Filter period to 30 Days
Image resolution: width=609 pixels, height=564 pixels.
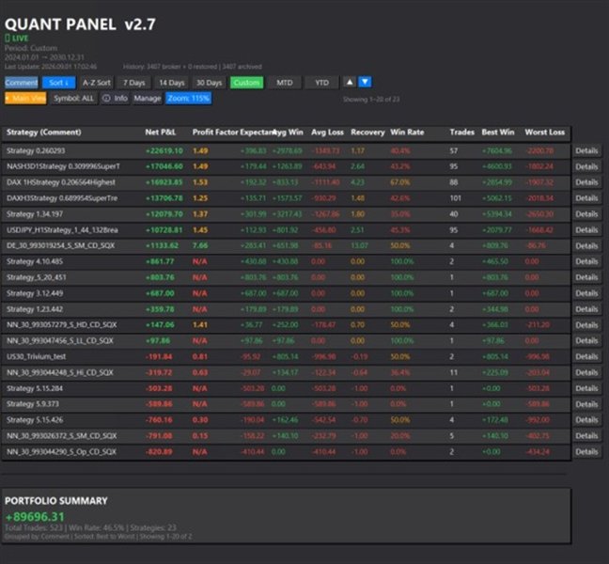point(209,83)
